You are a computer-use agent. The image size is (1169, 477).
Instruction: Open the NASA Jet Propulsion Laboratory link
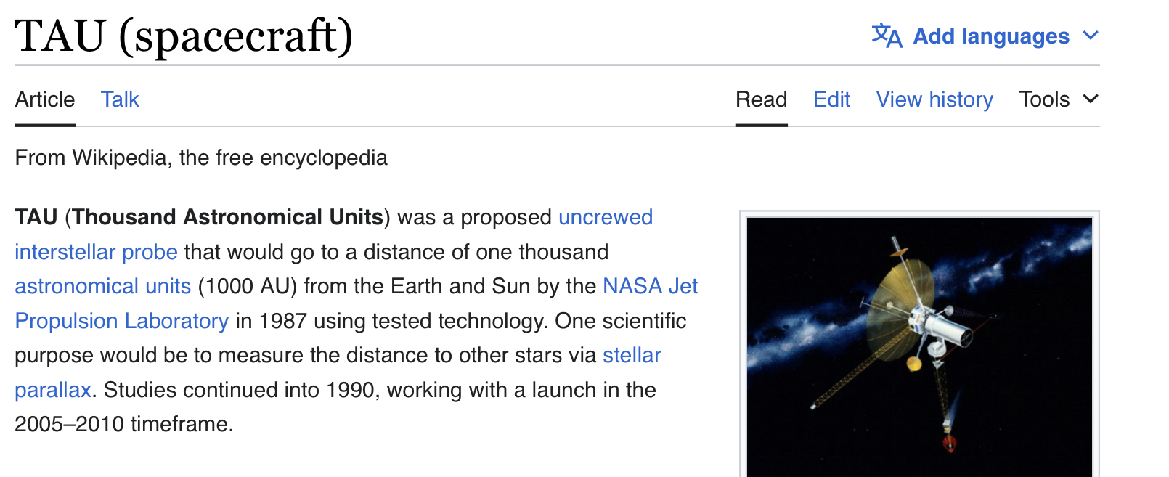(x=650, y=286)
